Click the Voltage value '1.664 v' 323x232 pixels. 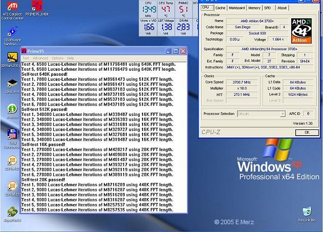(x=278, y=39)
